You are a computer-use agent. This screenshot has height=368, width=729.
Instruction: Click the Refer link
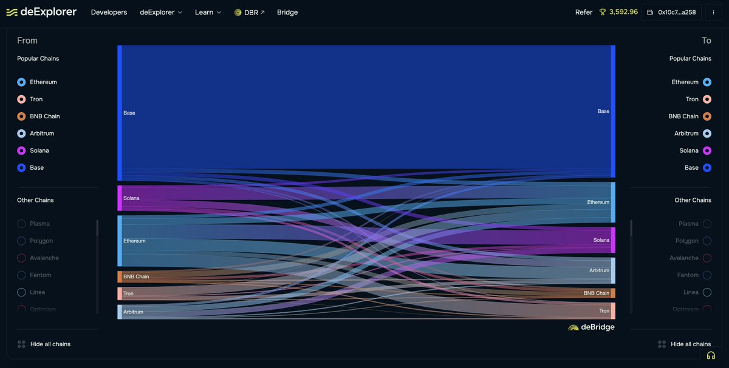tap(584, 12)
